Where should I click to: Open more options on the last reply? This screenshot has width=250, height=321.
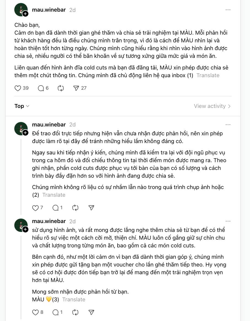(228, 221)
